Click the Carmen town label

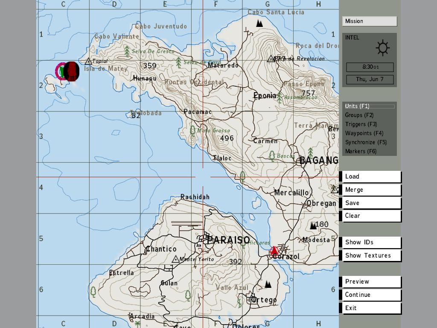point(265,141)
